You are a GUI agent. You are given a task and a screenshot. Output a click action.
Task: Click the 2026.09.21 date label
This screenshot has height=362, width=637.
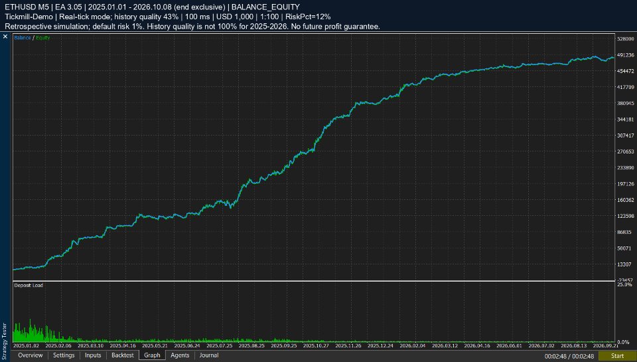[605, 346]
